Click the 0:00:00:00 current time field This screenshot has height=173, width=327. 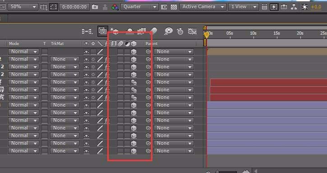click(x=74, y=7)
